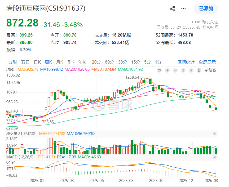Screen dimensions: 229x187
Task: Close the MACD indicator panel
Action: pyautogui.click(x=215, y=157)
